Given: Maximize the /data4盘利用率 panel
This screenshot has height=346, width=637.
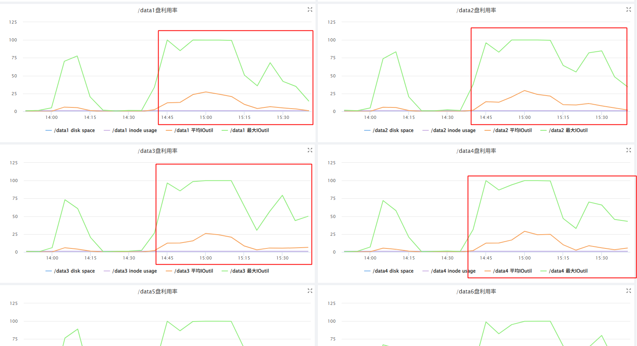Looking at the screenshot, I should pos(629,150).
